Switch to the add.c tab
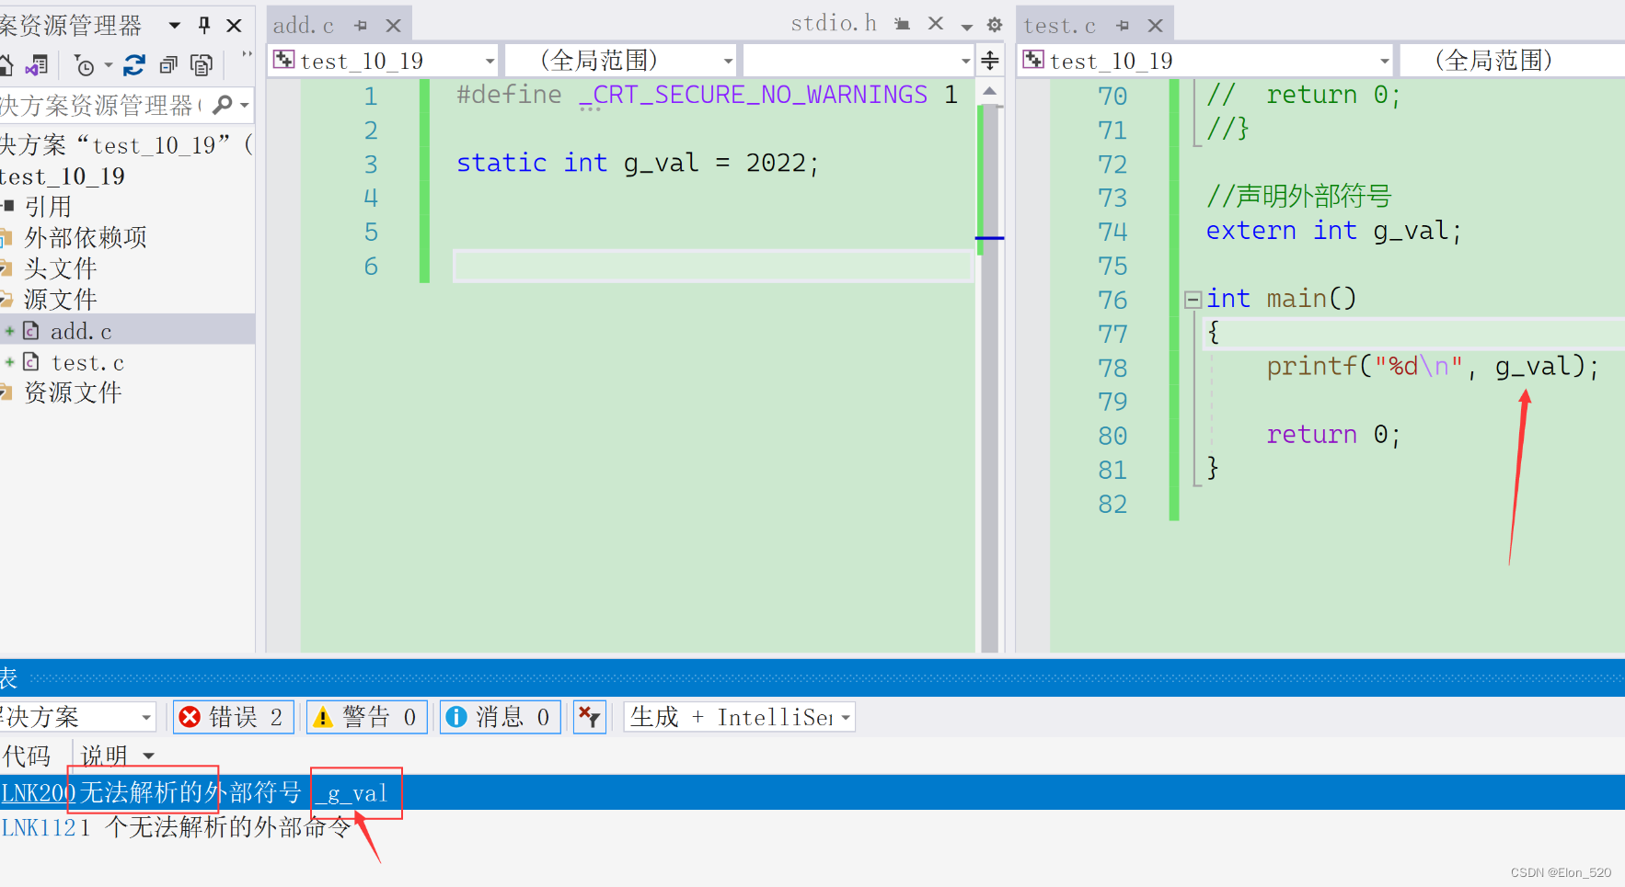The width and height of the screenshot is (1625, 887). 304,26
